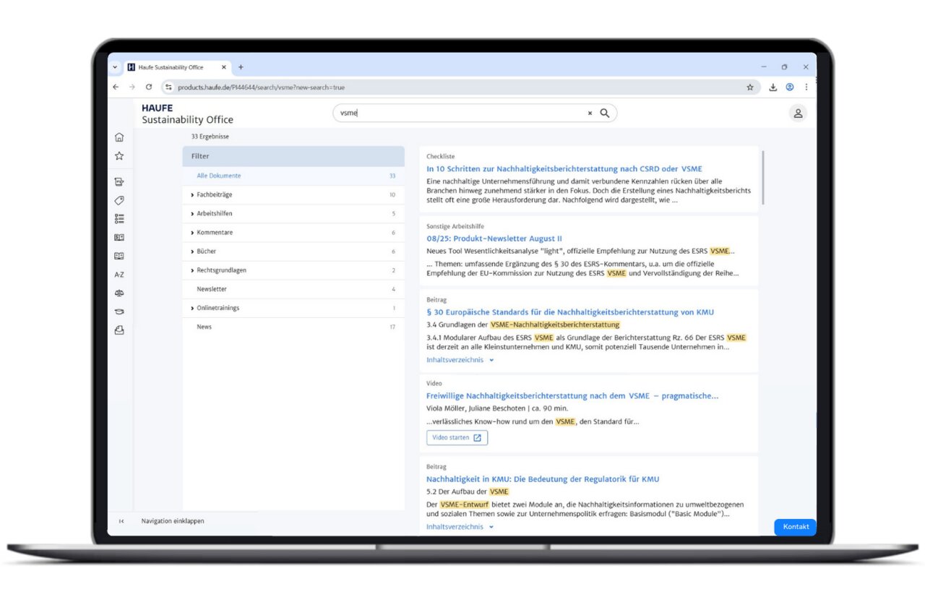Open the home icon in sidebar
The height and width of the screenshot is (605, 925).
point(119,137)
